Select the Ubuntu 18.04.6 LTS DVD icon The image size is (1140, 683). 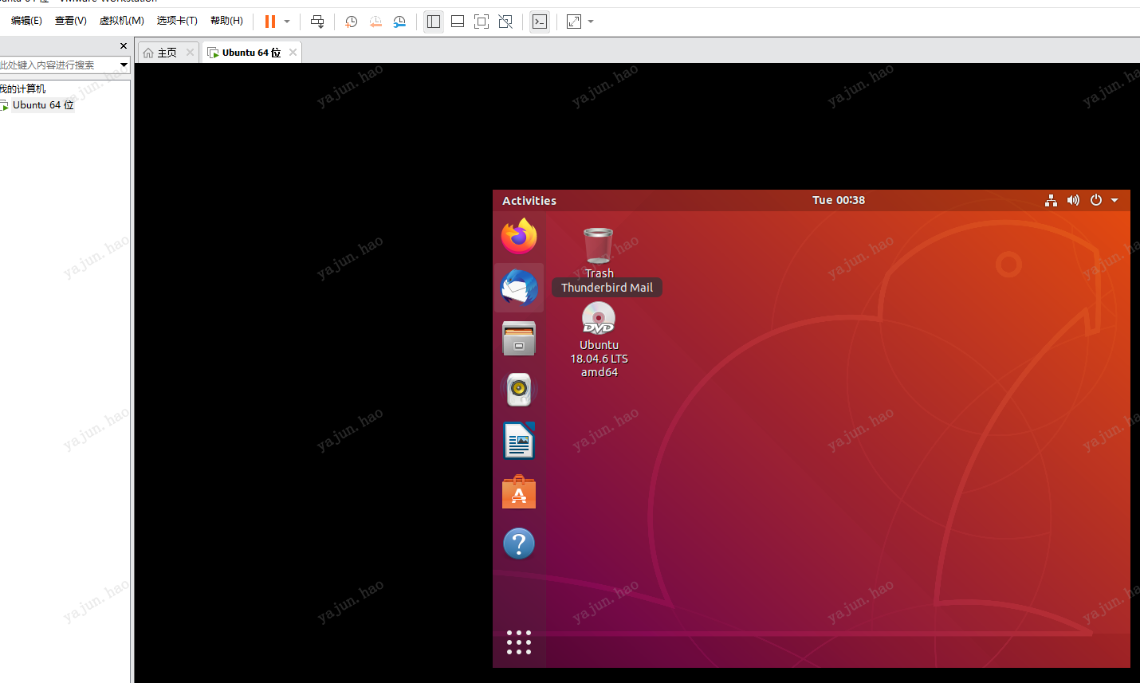pyautogui.click(x=599, y=318)
